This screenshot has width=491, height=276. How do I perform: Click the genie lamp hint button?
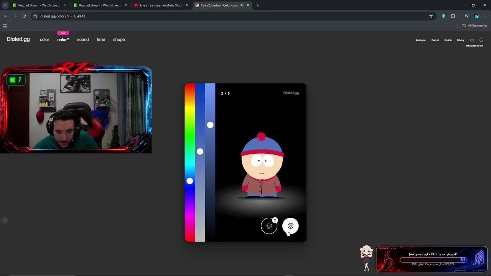pyautogui.click(x=269, y=226)
